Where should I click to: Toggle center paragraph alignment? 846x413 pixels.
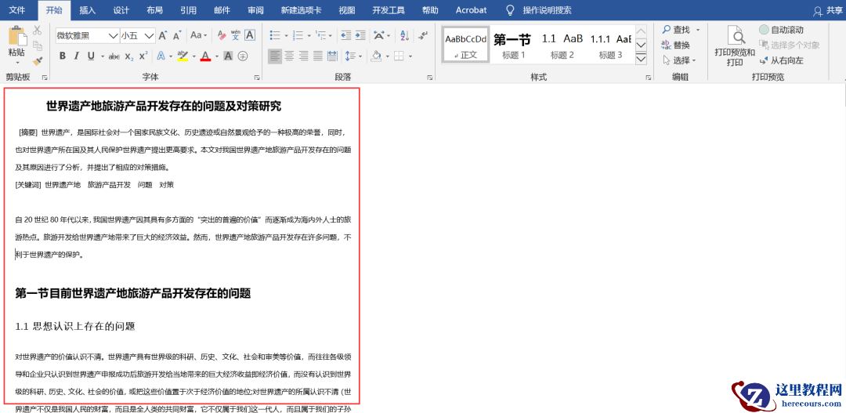pos(290,56)
